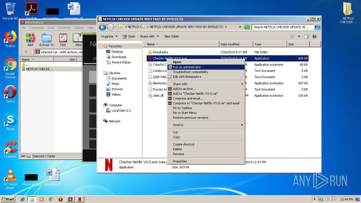Open the change view dropdown arrow
The width and height of the screenshot is (361, 203).
click(299, 36)
